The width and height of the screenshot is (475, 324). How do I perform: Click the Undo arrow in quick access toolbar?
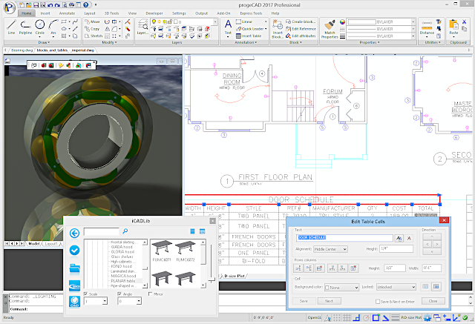click(50, 5)
